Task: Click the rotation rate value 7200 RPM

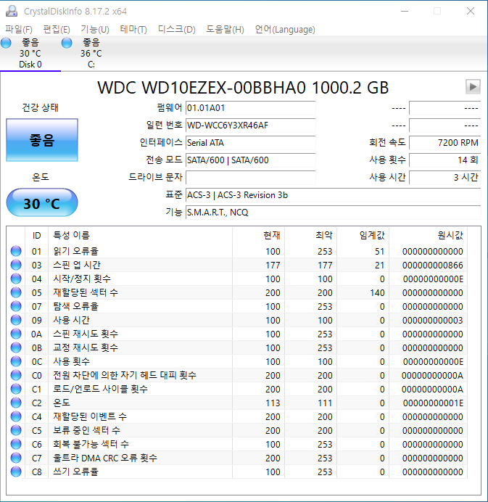Action: click(444, 142)
